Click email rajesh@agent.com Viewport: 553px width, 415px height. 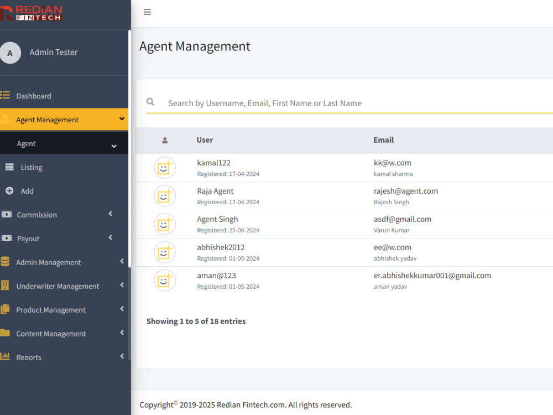click(406, 191)
